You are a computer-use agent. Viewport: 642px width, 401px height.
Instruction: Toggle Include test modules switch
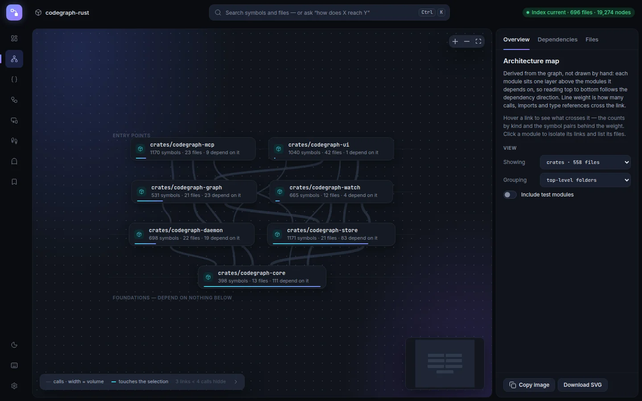[510, 195]
